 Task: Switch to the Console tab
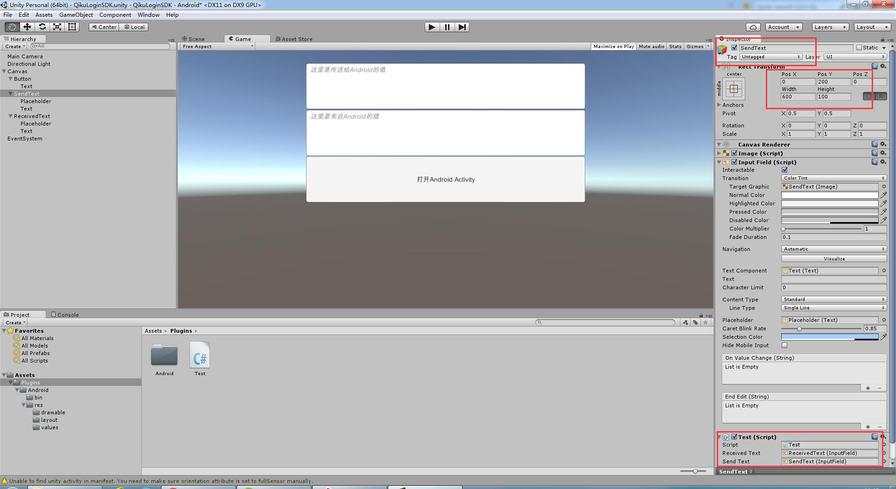point(65,315)
